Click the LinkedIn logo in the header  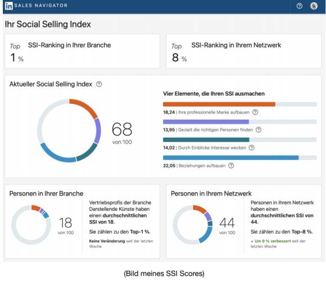pyautogui.click(x=9, y=6)
